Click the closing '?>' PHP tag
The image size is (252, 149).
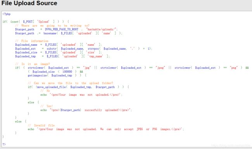pos(4,144)
